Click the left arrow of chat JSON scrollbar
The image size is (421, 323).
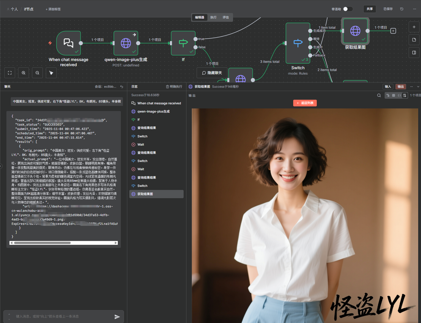click(x=11, y=243)
